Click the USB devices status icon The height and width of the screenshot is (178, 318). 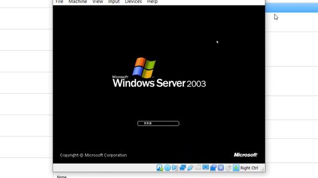[190, 168]
